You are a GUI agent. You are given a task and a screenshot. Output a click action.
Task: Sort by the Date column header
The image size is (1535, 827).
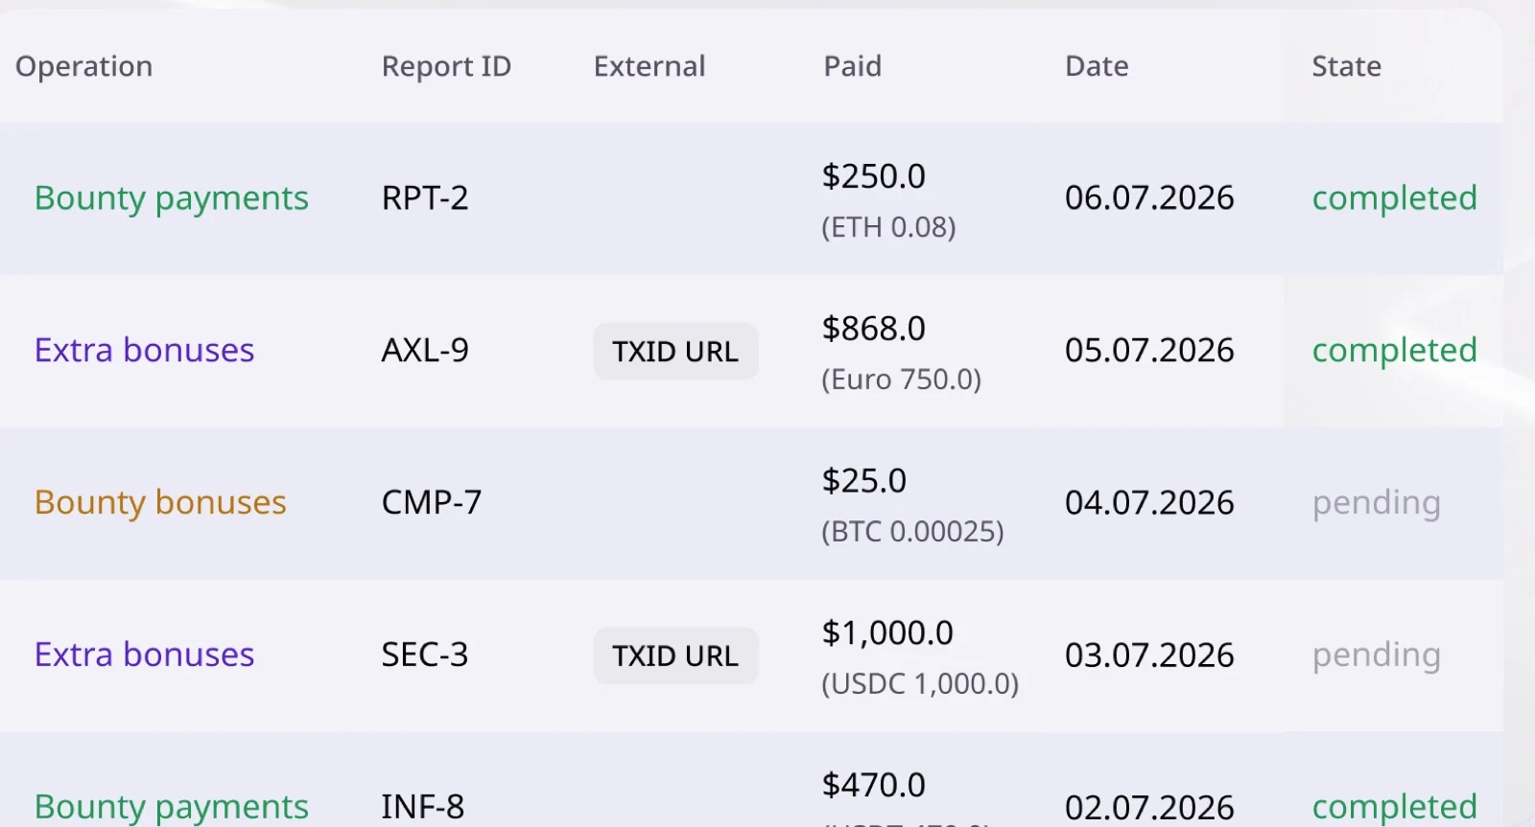[x=1097, y=66]
